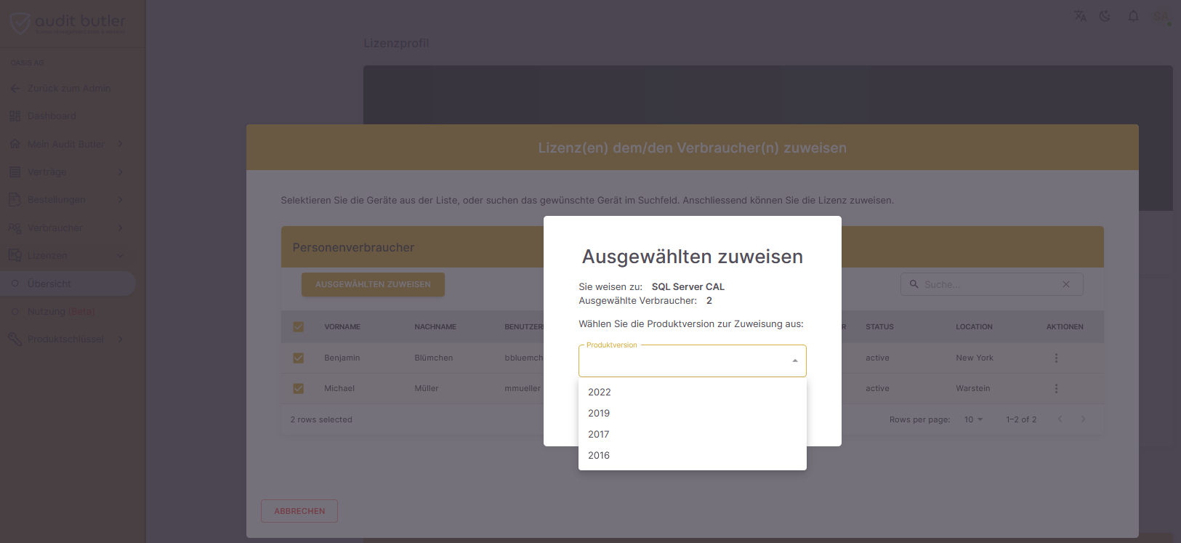Click the Bestellungen sidebar icon

tap(15, 200)
